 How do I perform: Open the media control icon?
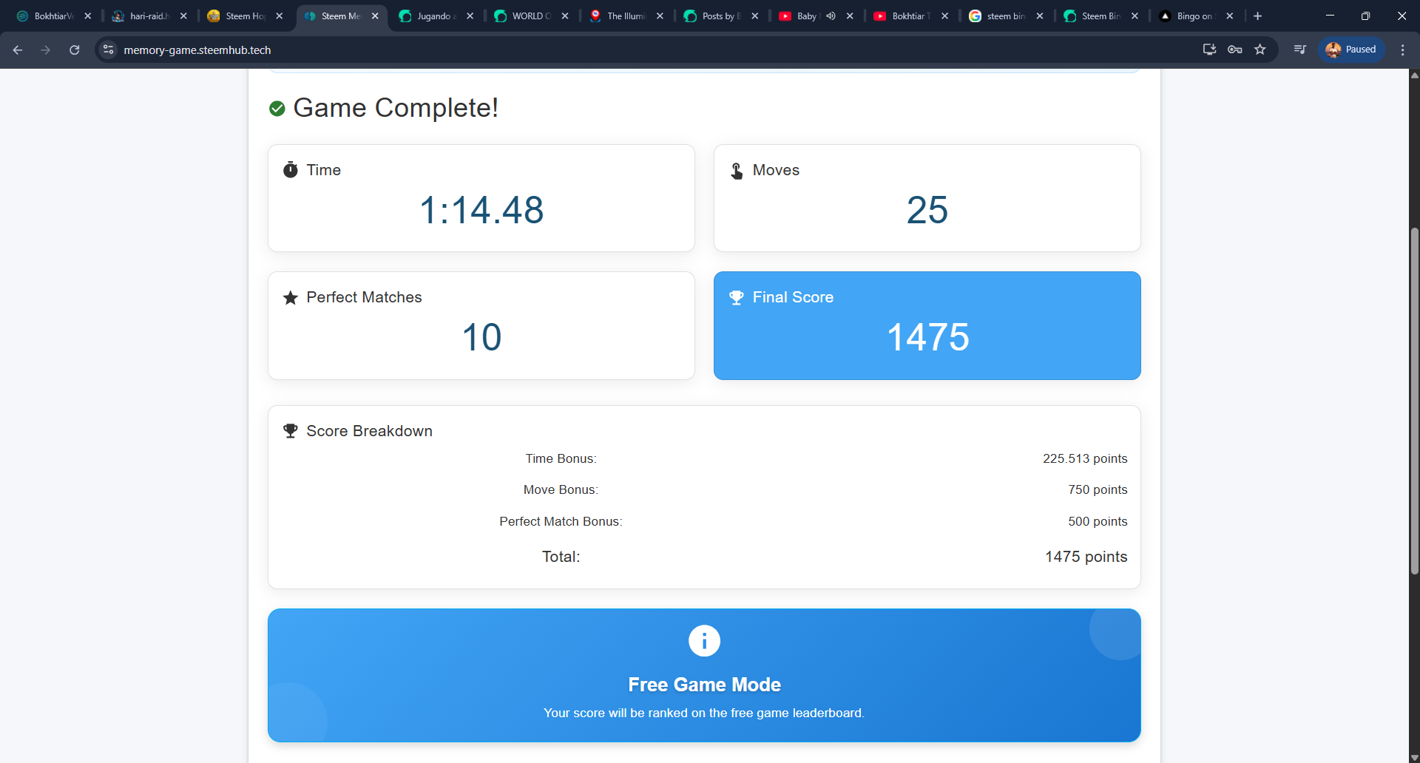(x=1299, y=50)
